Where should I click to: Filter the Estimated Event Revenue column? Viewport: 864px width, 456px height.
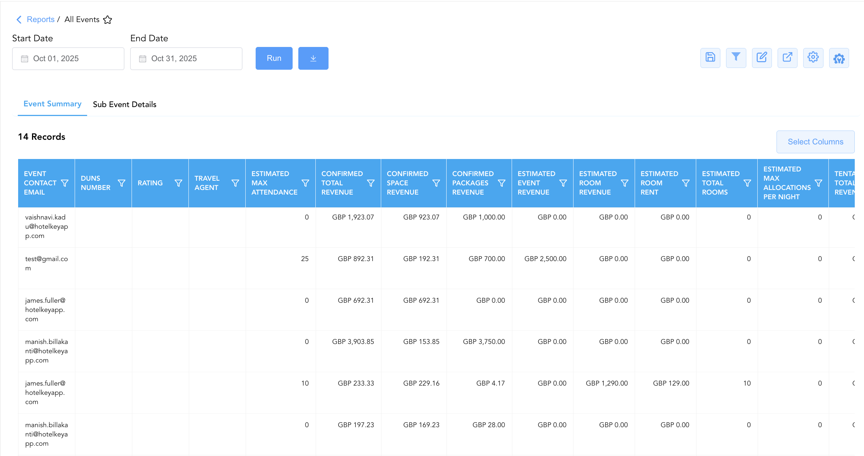pos(563,183)
